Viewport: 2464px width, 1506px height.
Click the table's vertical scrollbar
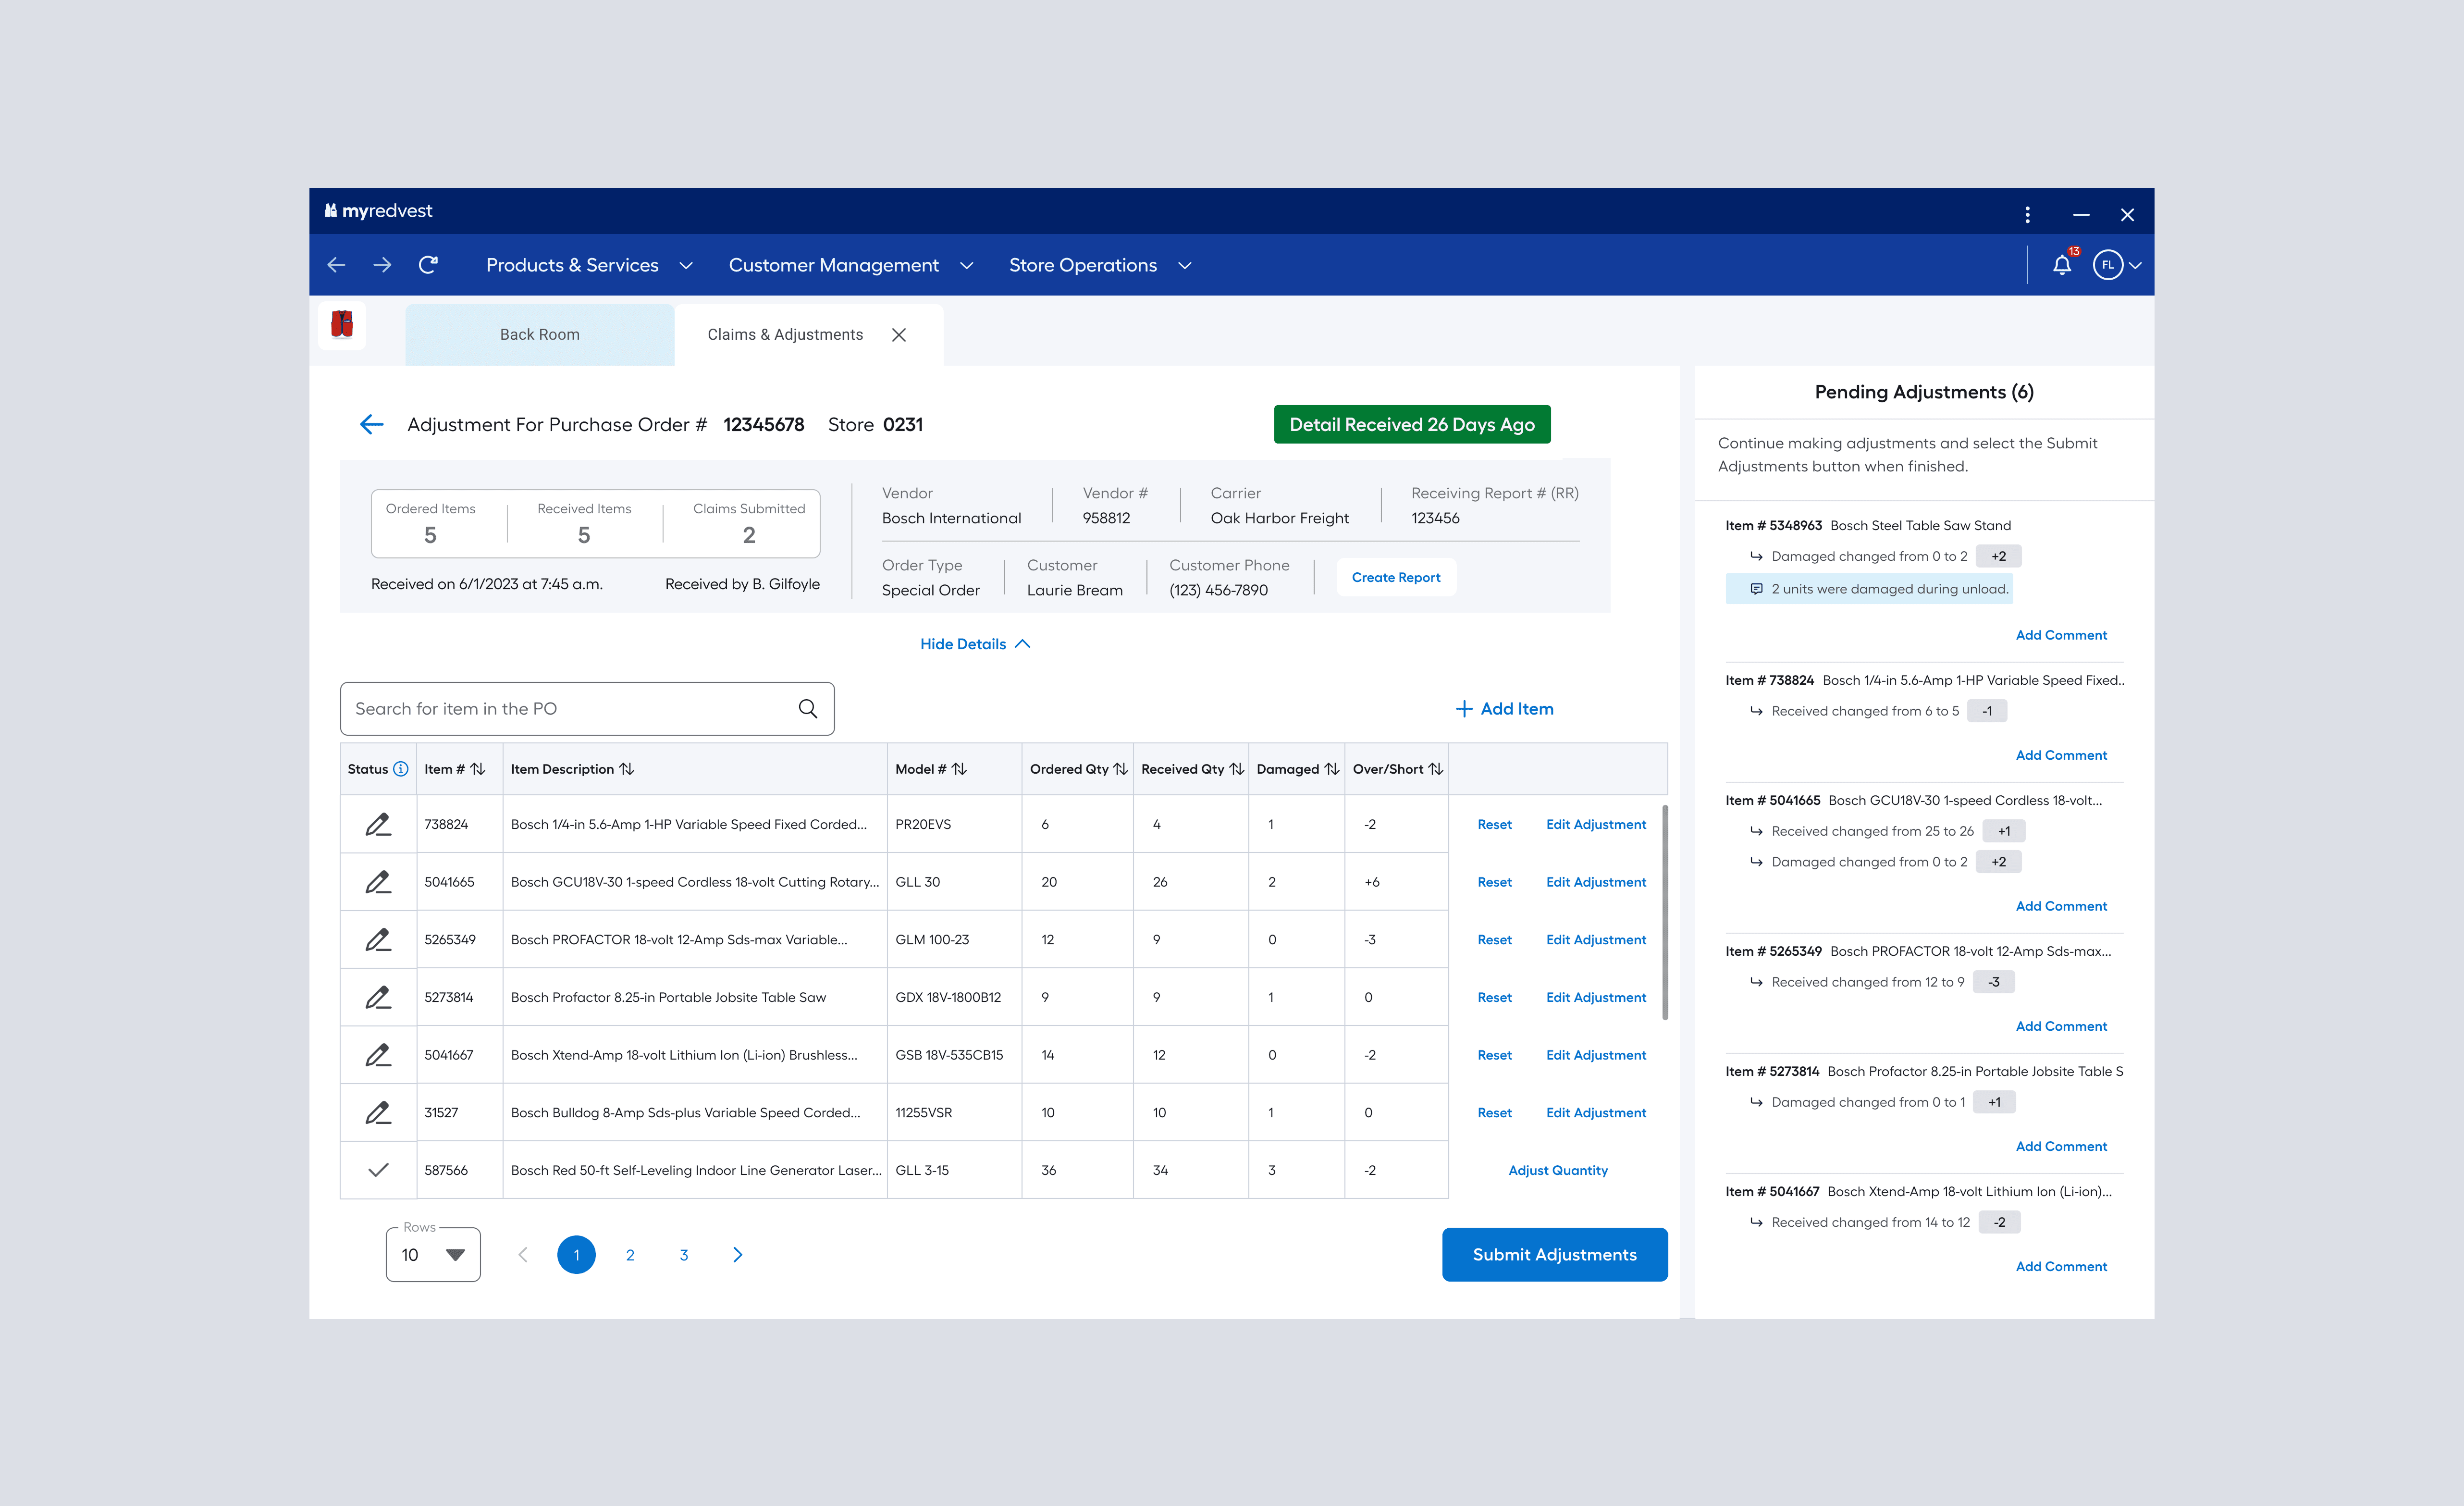click(x=1665, y=912)
